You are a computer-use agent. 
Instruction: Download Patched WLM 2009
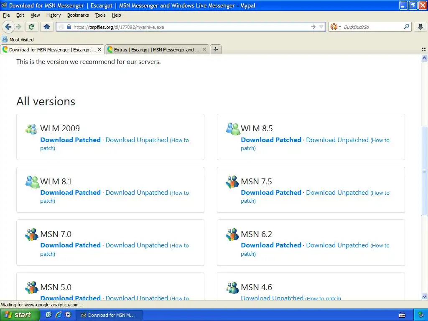70,140
